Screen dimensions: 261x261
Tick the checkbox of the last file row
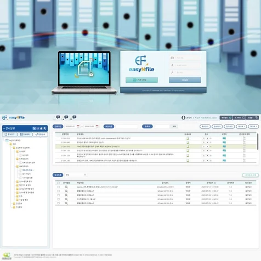[x=59, y=203]
